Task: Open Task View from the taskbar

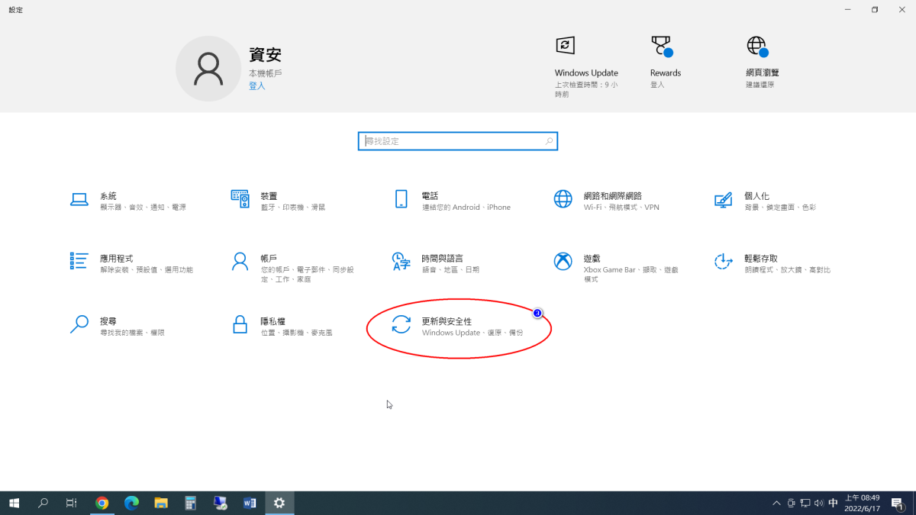Action: click(72, 503)
